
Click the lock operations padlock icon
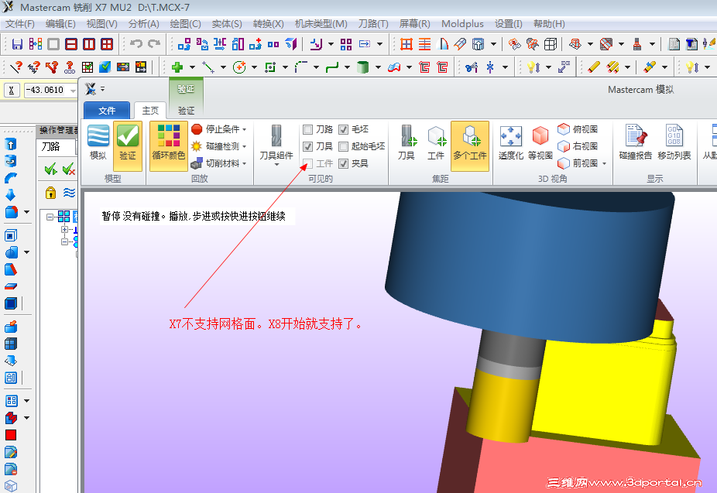click(51, 193)
